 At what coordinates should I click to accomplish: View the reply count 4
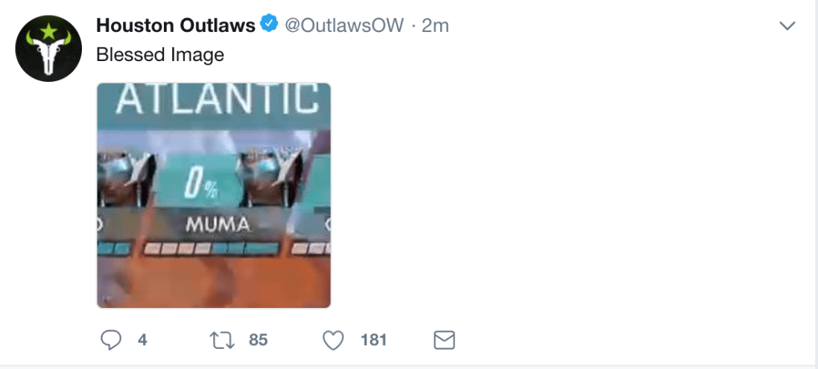pos(142,340)
